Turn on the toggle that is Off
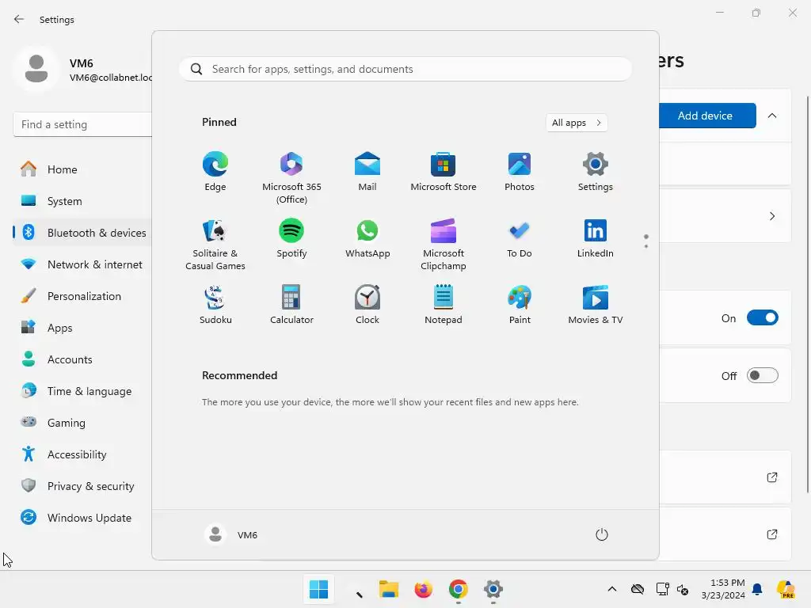811x608 pixels. coord(763,375)
